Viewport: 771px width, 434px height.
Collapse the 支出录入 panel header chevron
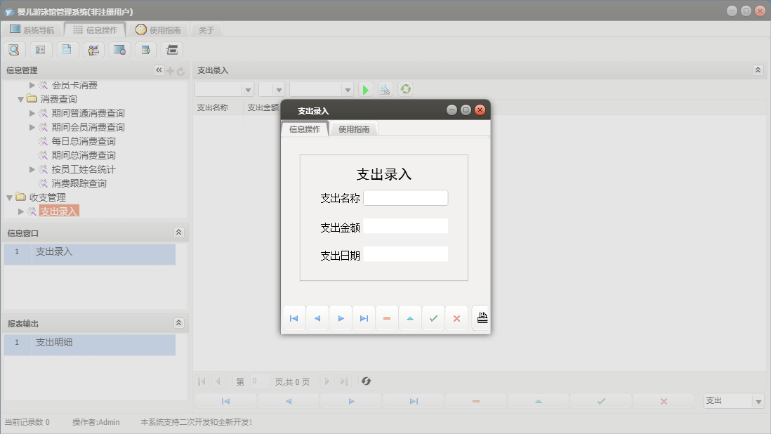pyautogui.click(x=757, y=70)
